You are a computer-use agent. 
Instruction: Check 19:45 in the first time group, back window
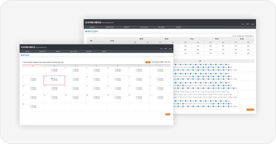(x=234, y=70)
